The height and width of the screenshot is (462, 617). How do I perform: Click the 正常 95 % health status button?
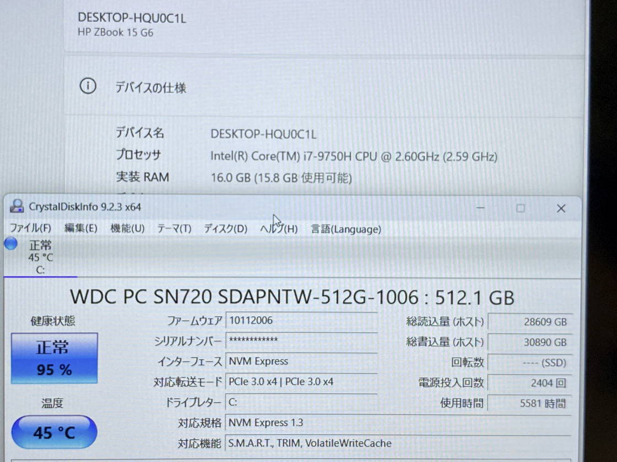coord(55,358)
